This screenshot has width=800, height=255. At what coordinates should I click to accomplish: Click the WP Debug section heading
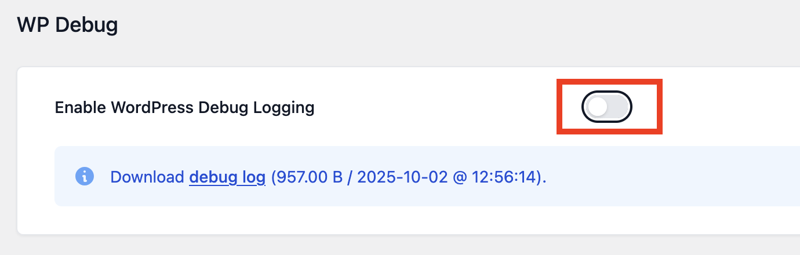point(67,25)
